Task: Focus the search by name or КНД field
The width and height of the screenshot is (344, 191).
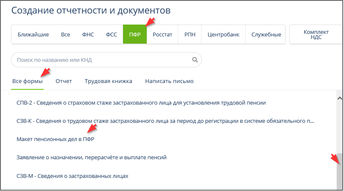Action: coord(102,60)
